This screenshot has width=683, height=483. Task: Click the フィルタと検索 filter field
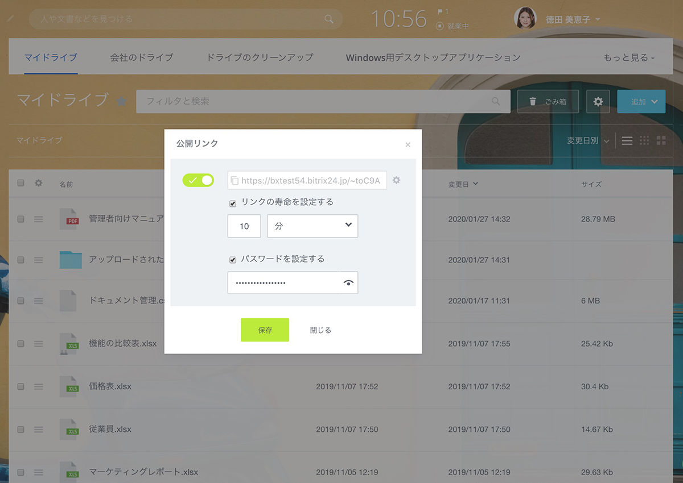click(x=323, y=101)
